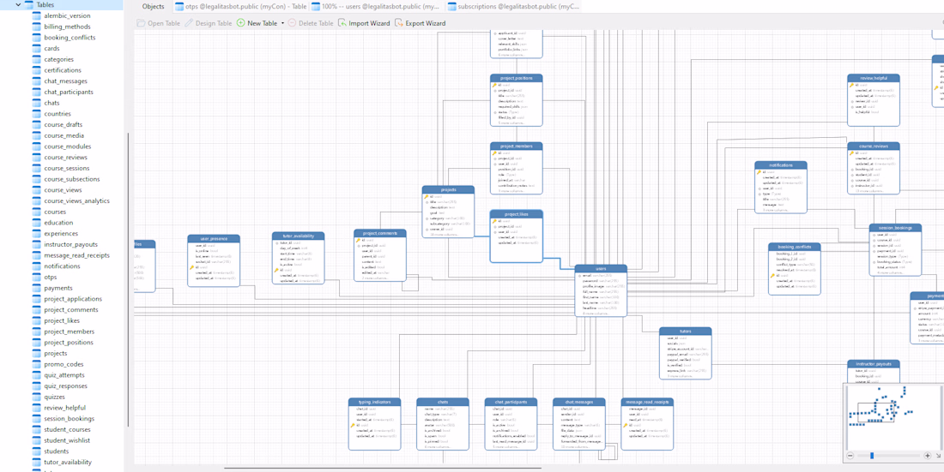Switch to the otps table tab
The height and width of the screenshot is (472, 944).
click(x=240, y=6)
